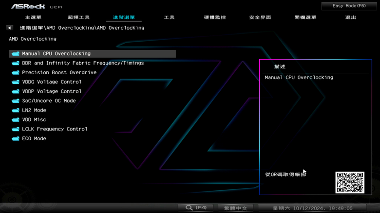
Task: Switch to 硬體監控 tab
Action: tap(215, 17)
